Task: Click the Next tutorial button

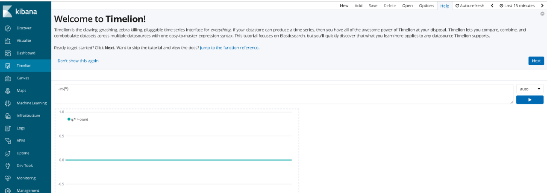Action: 536,61
